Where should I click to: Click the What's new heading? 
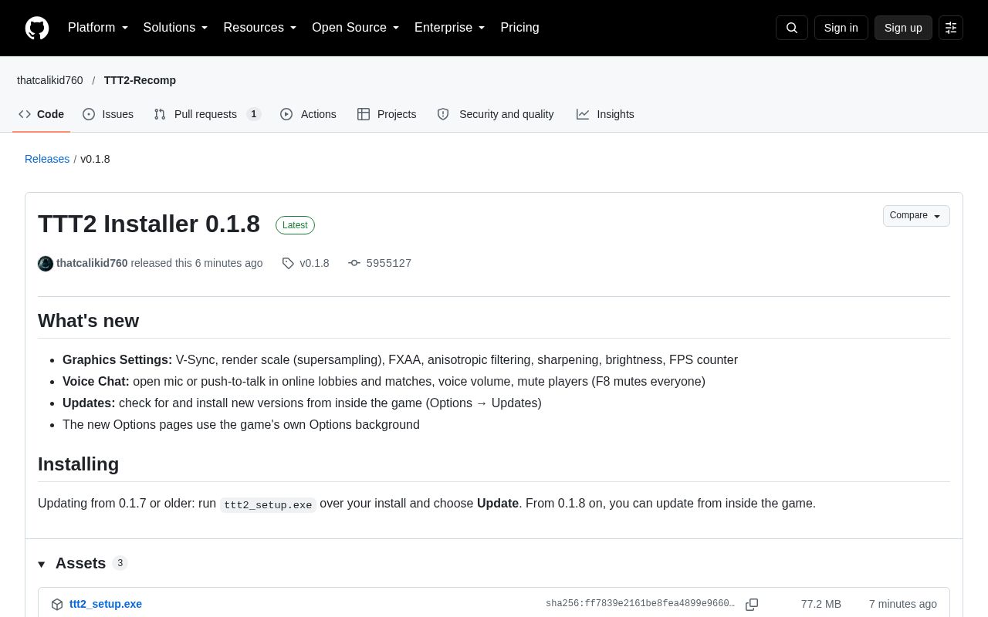click(89, 321)
